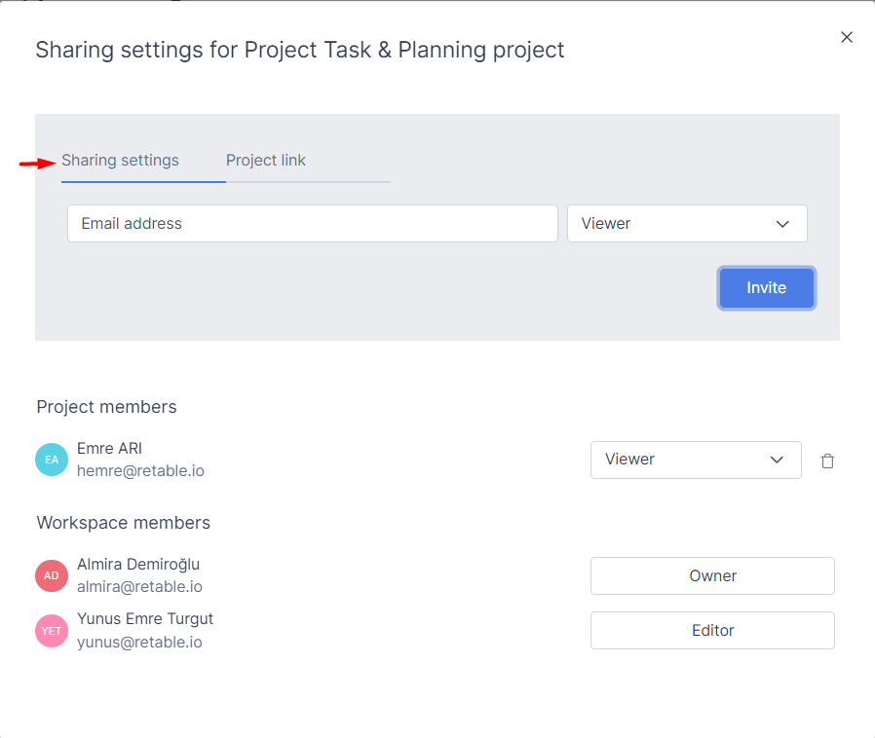Image resolution: width=875 pixels, height=738 pixels.
Task: Click the Workspace members section heading
Action: click(124, 523)
